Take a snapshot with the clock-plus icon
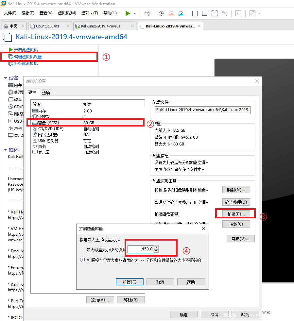This screenshot has height=321, width=294. (161, 13)
